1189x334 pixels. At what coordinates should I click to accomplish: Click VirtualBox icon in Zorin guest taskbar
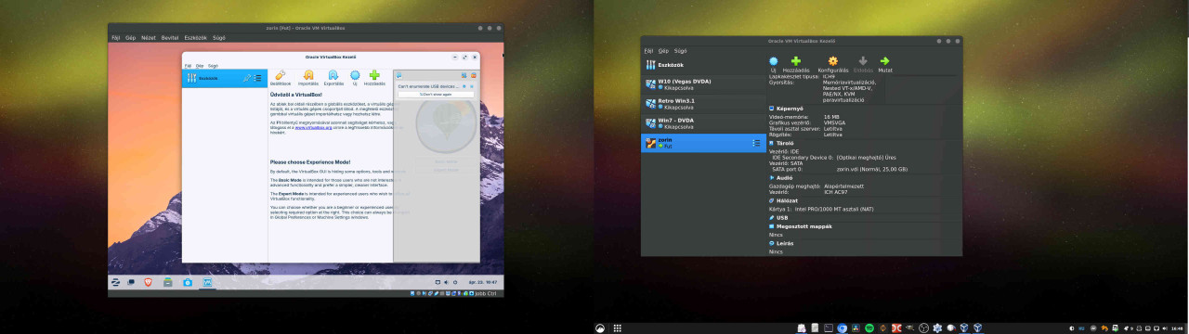[208, 281]
